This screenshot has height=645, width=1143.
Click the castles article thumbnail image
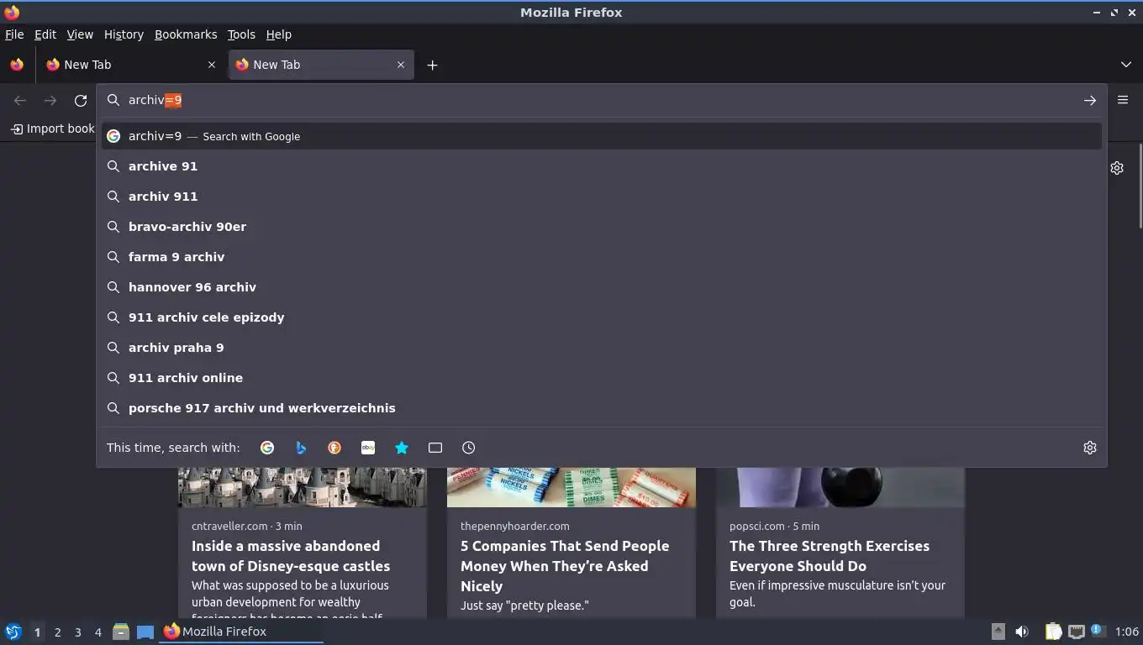303,487
